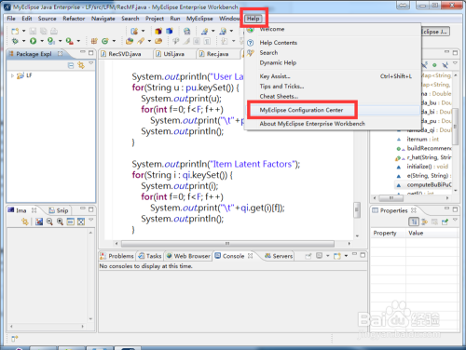Image resolution: width=466 pixels, height=350 pixels.
Task: Click the Fit Image to Window icon
Action: [x=71, y=222]
